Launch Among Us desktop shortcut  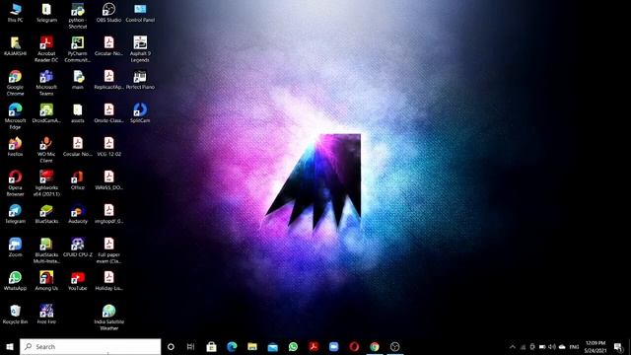click(46, 280)
